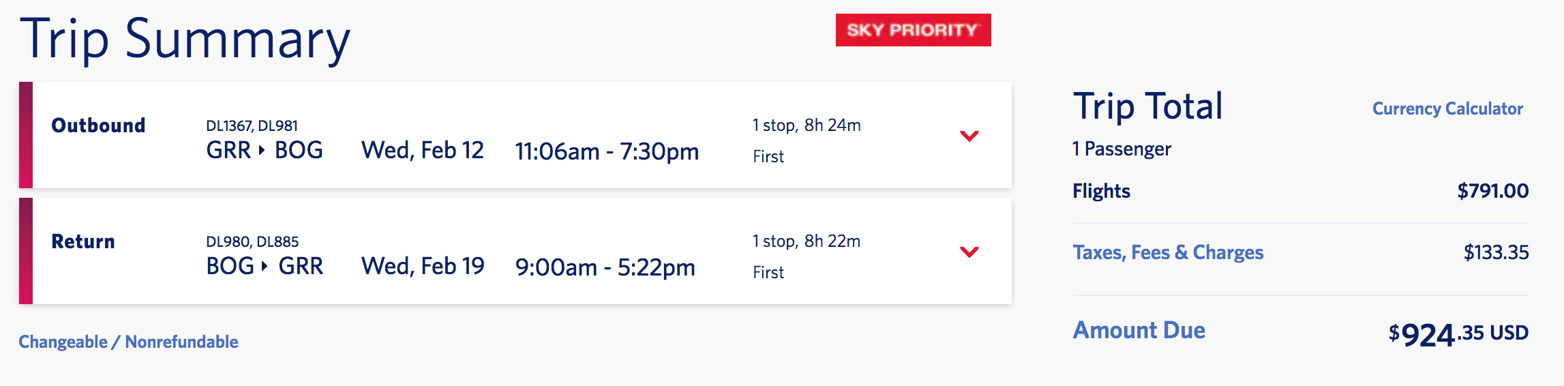Select the Outbound label
Image resolution: width=1564 pixels, height=386 pixels.
pyautogui.click(x=98, y=125)
